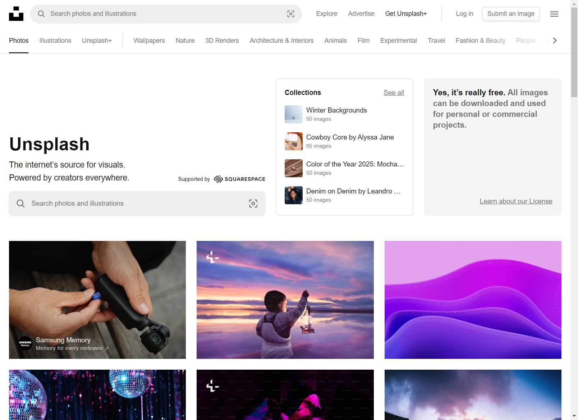Go to the Explore page
Viewport: 578px width, 420px height.
pyautogui.click(x=327, y=14)
